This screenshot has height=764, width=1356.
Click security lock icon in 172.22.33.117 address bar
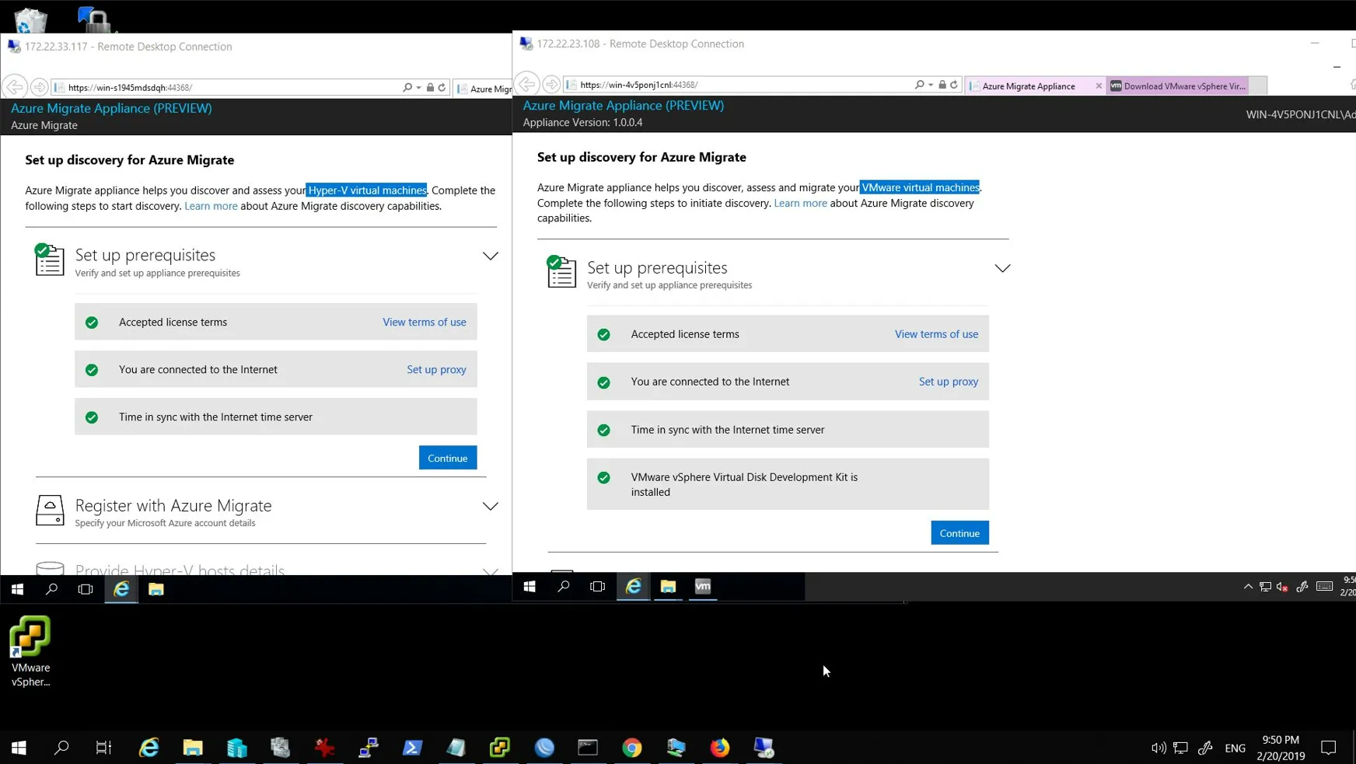coord(430,88)
